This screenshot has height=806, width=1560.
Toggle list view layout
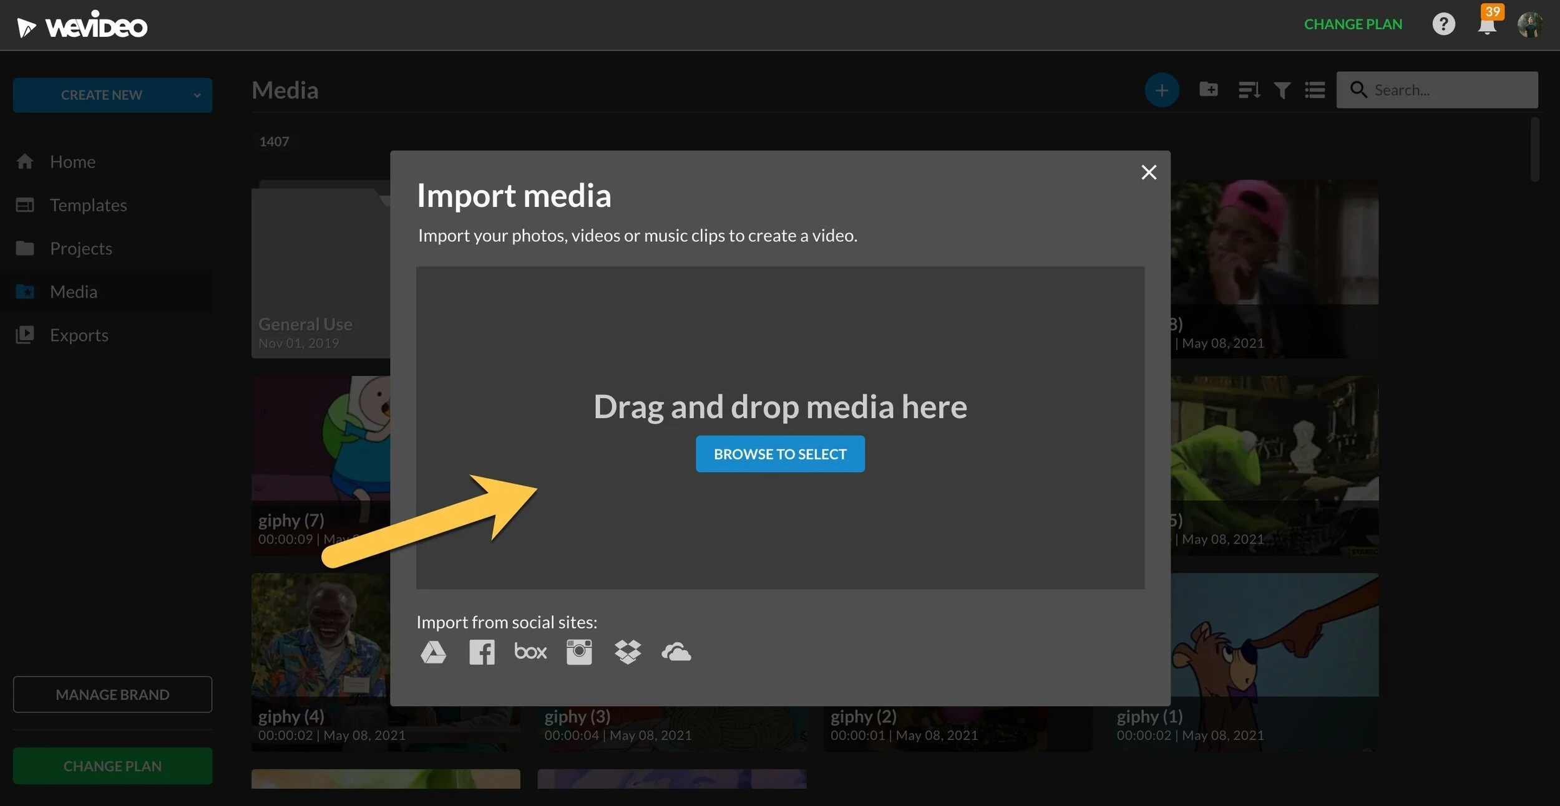tap(1315, 90)
